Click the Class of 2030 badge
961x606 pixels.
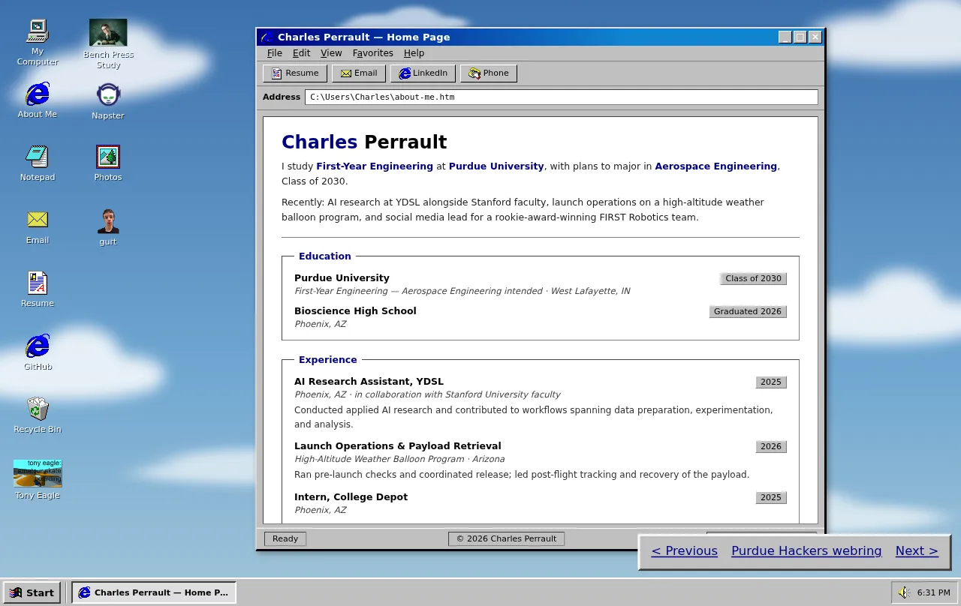click(x=753, y=279)
